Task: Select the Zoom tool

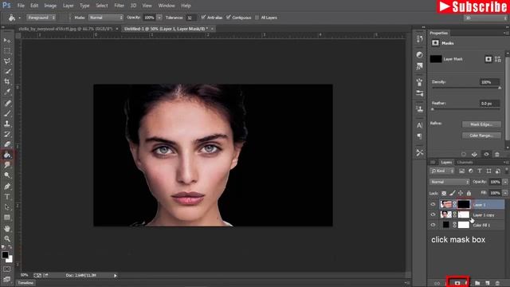Action: point(7,239)
